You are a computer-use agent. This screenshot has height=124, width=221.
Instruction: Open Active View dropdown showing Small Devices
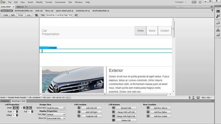pyautogui.click(x=56, y=108)
